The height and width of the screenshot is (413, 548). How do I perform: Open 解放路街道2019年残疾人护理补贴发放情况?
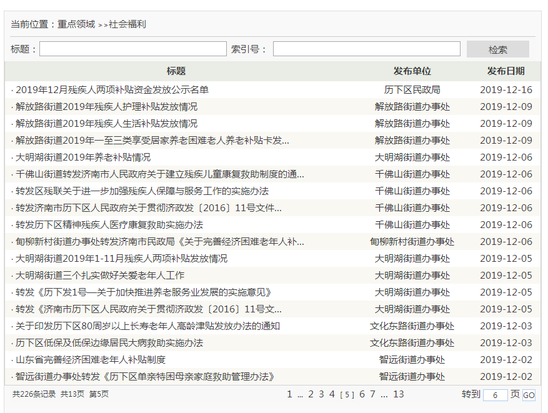tap(106, 107)
